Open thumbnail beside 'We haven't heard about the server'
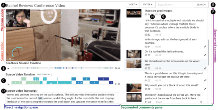 coord(134,97)
